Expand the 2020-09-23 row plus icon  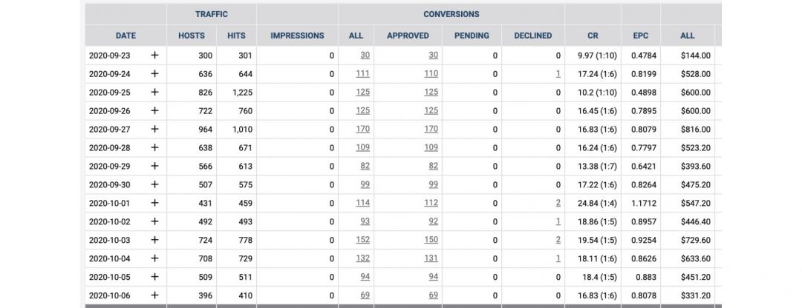click(x=154, y=55)
